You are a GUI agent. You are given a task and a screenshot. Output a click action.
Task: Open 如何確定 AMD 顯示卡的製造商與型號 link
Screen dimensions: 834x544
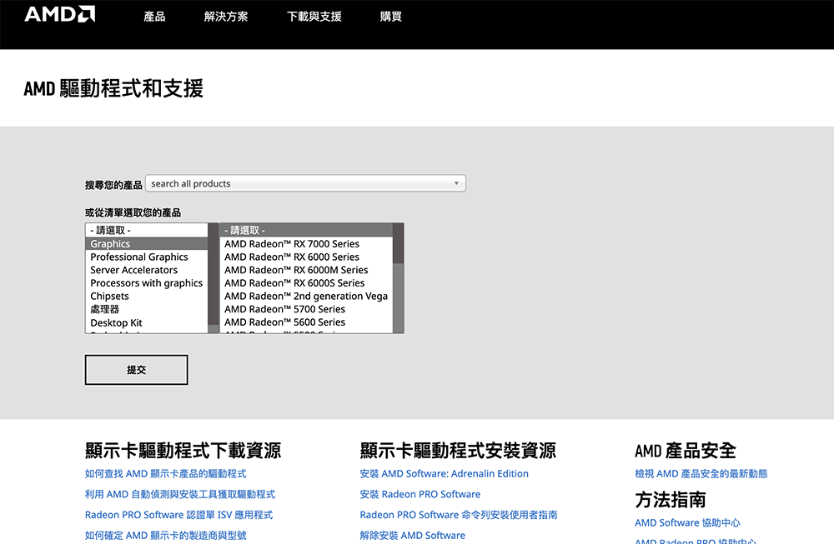(x=165, y=536)
